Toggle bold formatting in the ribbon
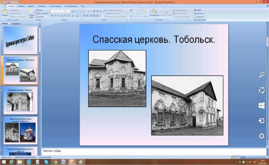The image size is (269, 165). (52, 16)
